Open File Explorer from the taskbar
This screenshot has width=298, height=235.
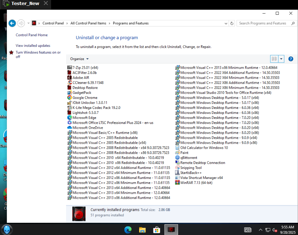point(142,230)
